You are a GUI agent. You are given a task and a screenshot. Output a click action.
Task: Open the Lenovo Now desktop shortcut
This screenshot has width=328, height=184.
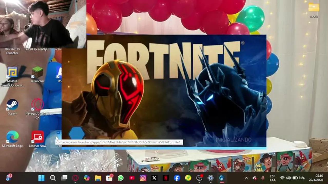37,139
